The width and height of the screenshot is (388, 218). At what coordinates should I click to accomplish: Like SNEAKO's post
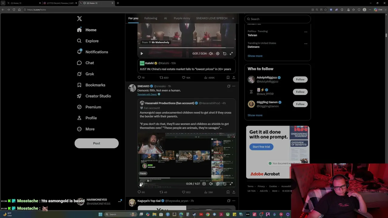(186, 192)
